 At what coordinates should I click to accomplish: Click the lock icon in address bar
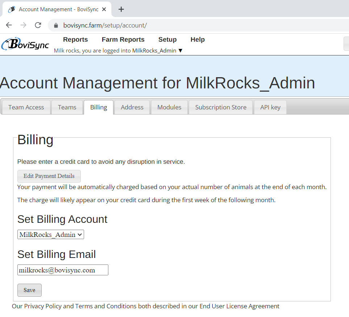(x=56, y=25)
